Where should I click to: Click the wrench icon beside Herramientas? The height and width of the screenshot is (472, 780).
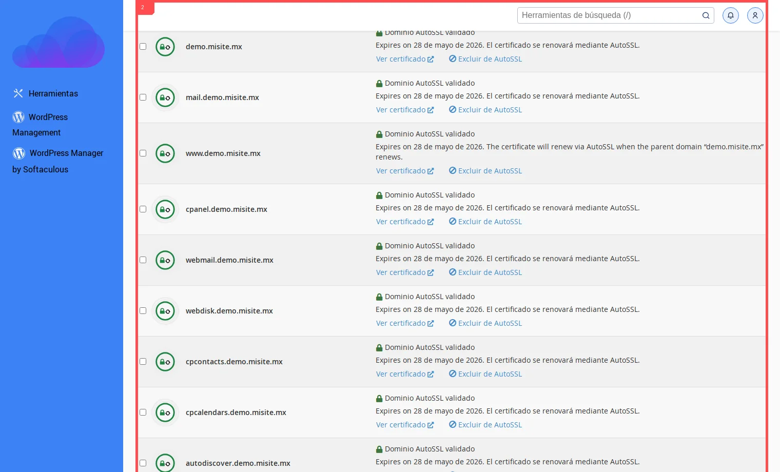click(x=18, y=93)
